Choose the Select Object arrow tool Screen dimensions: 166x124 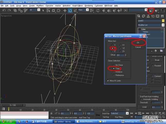coord(43,10)
